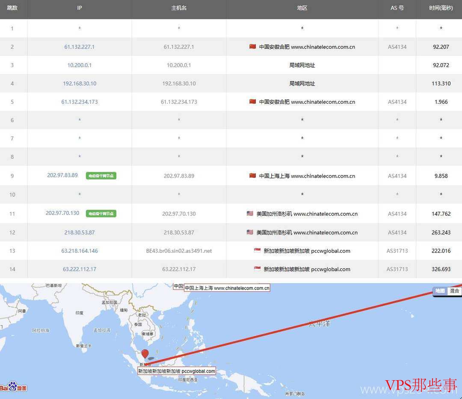
Task: Click the Baidu map logo
Action: [x=14, y=387]
